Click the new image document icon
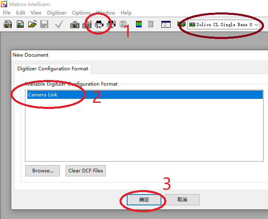This screenshot has width=268, height=219. coord(20,24)
